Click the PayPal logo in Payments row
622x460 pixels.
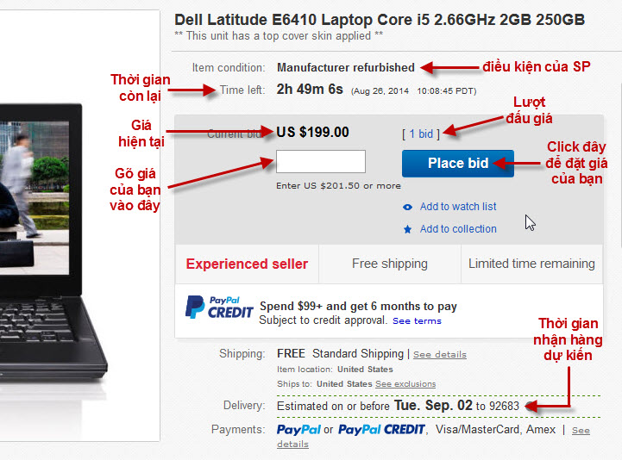click(x=298, y=429)
